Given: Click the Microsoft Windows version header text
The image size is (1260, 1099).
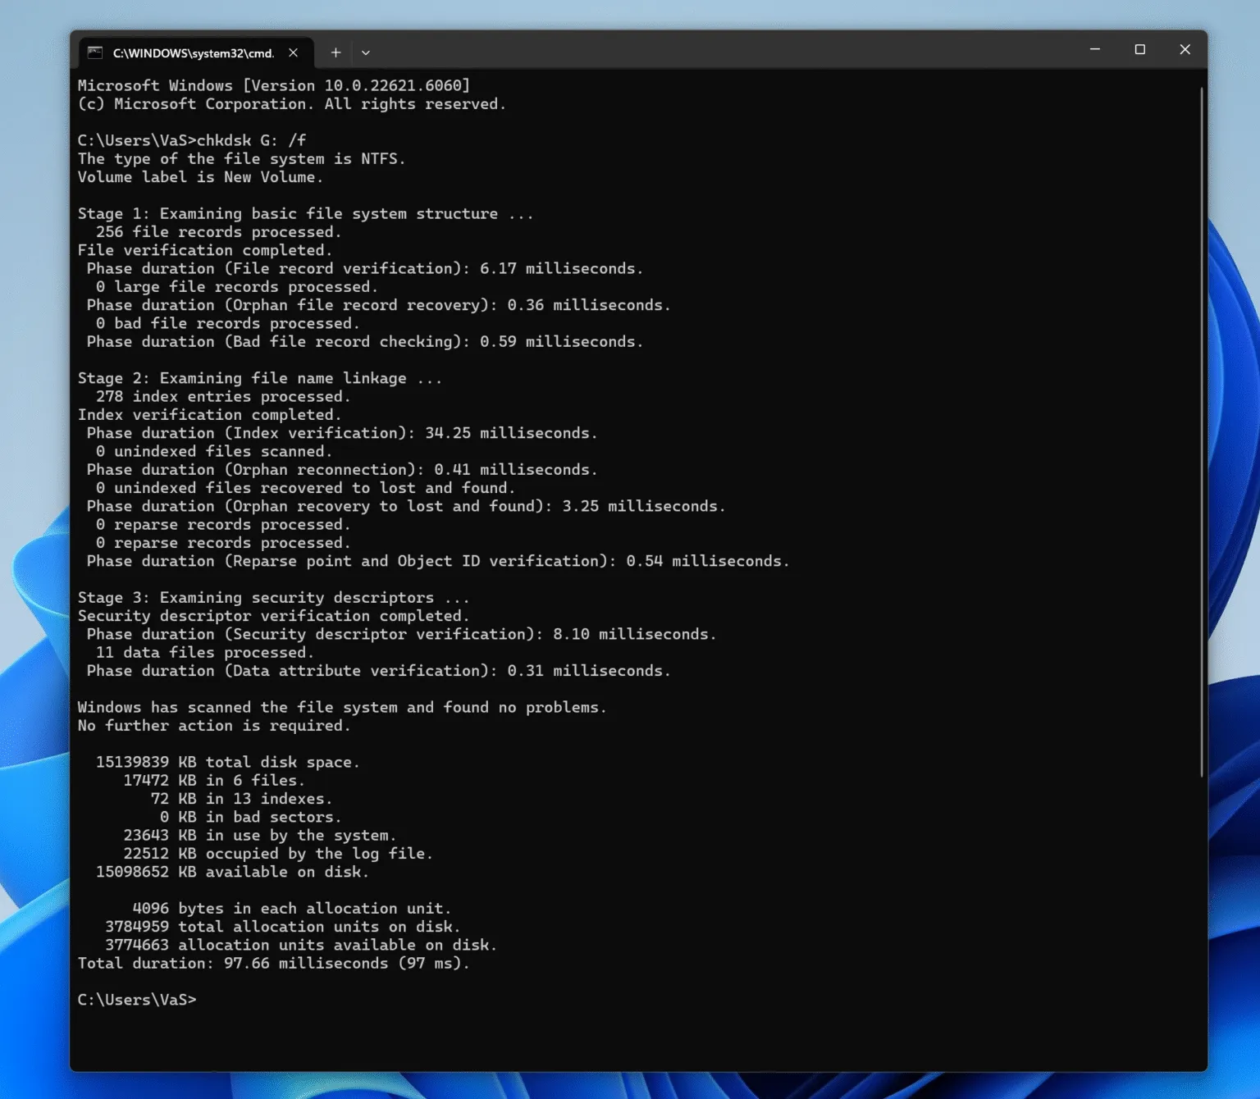Looking at the screenshot, I should (x=274, y=84).
